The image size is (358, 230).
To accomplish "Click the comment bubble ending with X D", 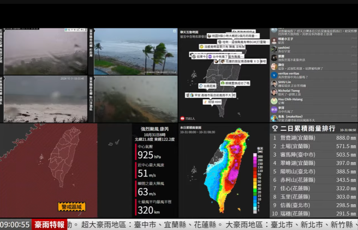I will (x=241, y=62).
